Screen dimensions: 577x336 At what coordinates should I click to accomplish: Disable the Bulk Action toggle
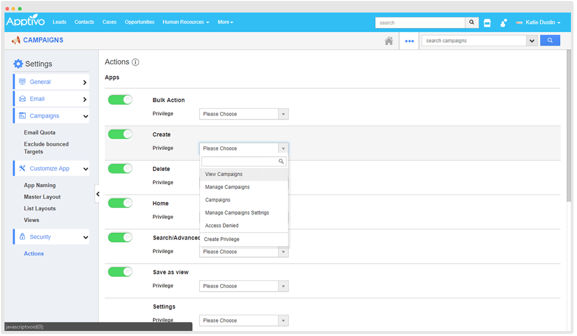(120, 100)
